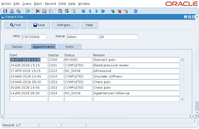
Task: Go to the next record arrow
Action: click(x=96, y=11)
